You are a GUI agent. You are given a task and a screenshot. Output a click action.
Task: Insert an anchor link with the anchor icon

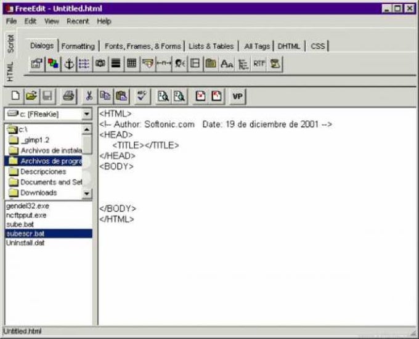[69, 64]
